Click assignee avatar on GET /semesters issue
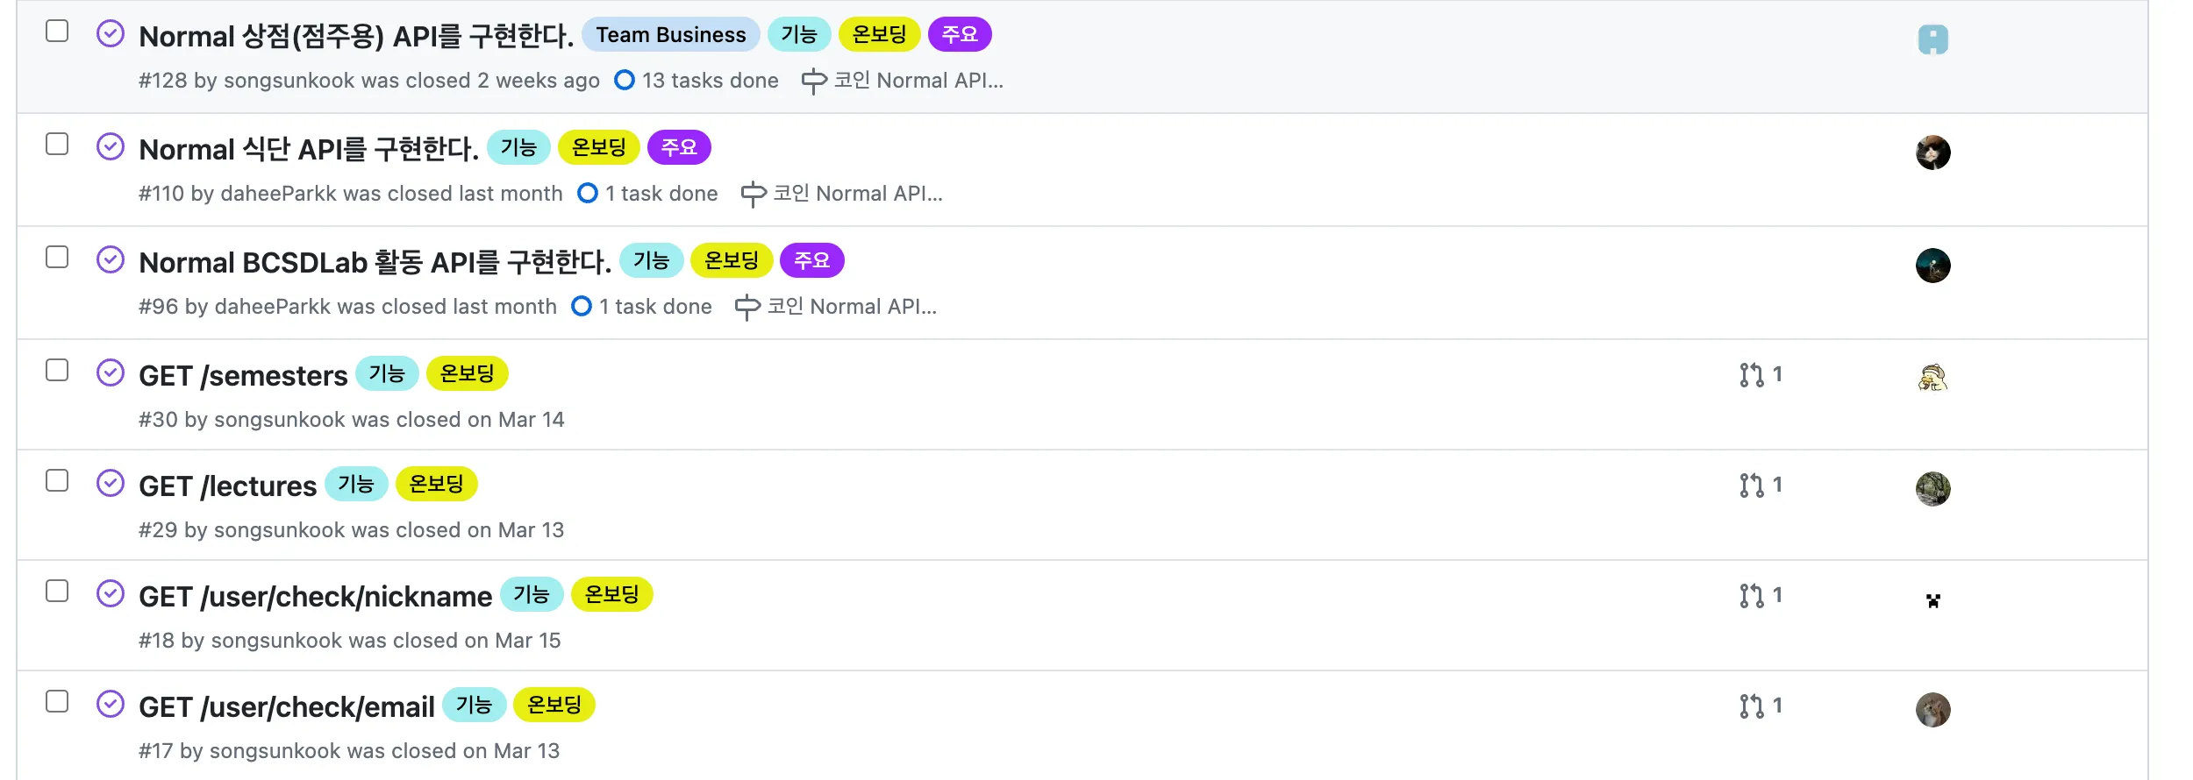 [x=1932, y=377]
